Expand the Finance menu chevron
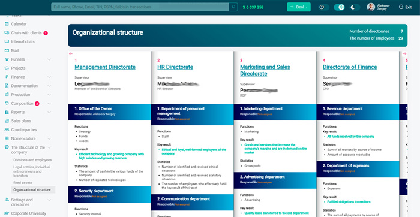Viewport: 420px width, 217px height. pos(49,77)
